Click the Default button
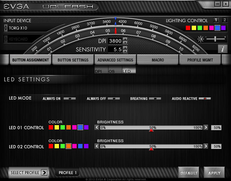Viewport: 231px width, 181px height. coord(189,173)
